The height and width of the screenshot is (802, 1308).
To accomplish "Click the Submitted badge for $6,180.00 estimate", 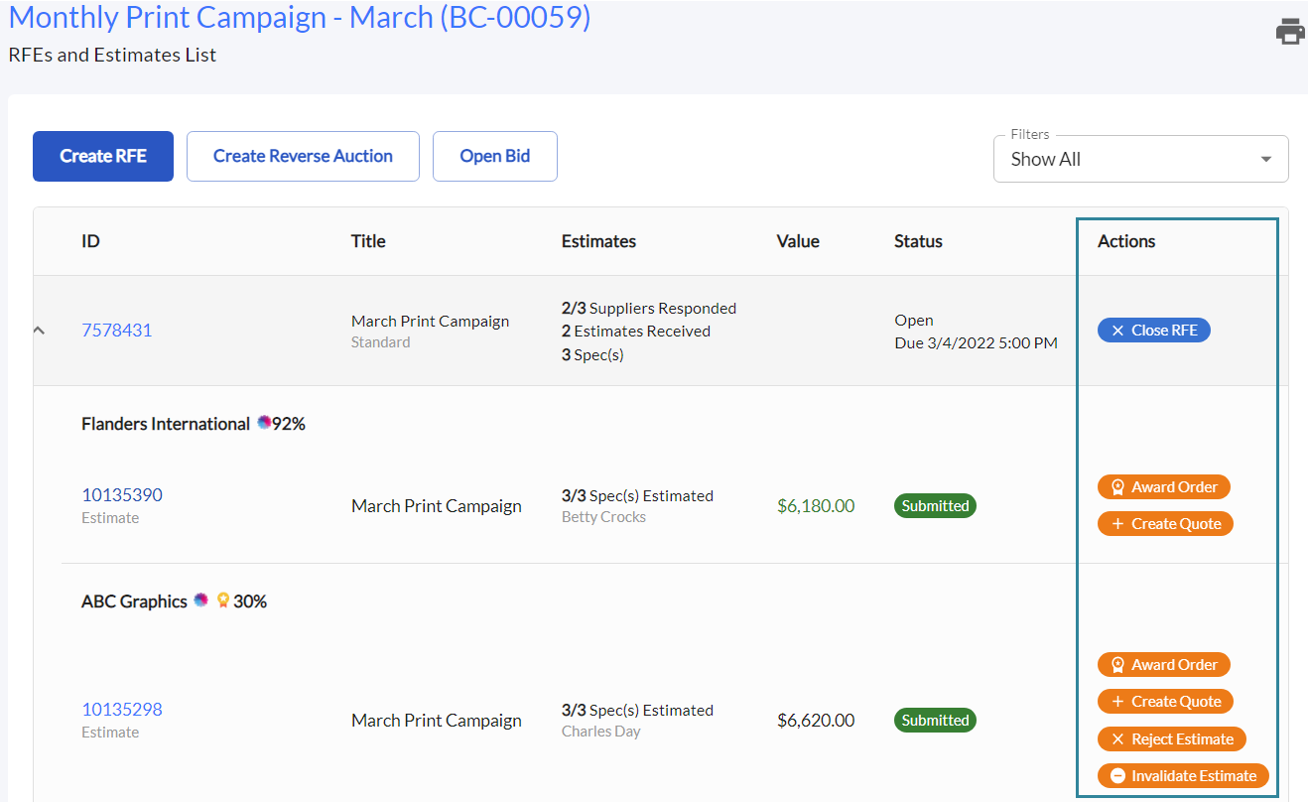I will (x=935, y=505).
